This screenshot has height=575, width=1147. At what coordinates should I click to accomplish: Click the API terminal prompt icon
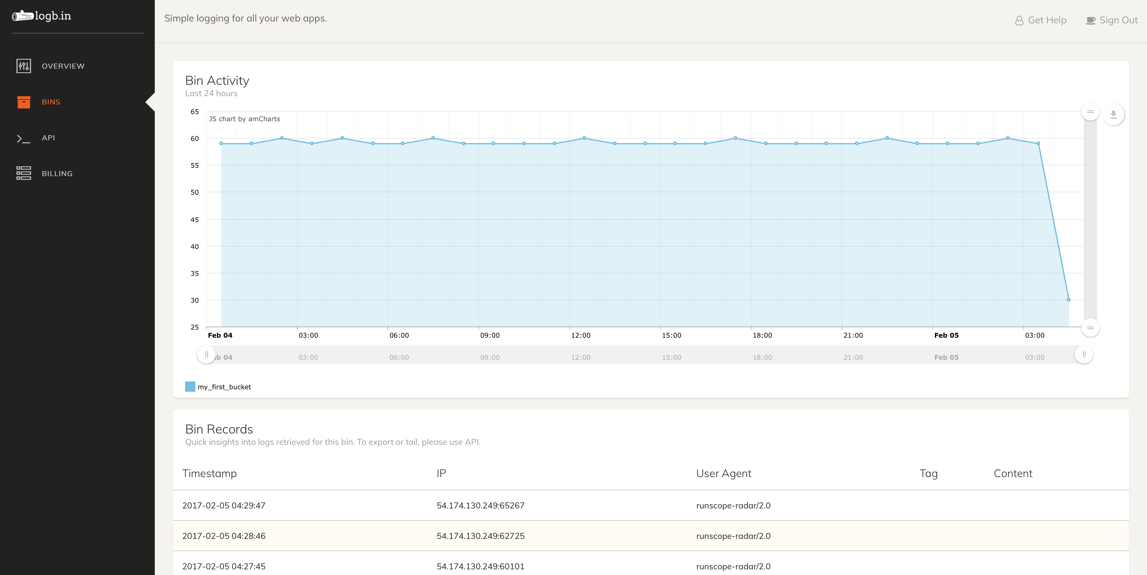pyautogui.click(x=24, y=139)
